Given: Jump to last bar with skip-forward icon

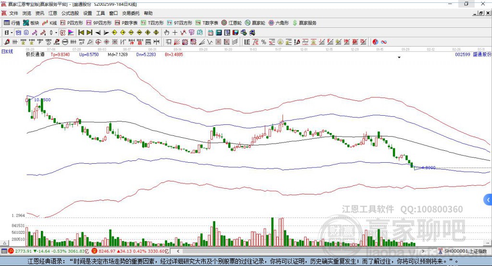Looking at the screenshot, I should coord(89,33).
